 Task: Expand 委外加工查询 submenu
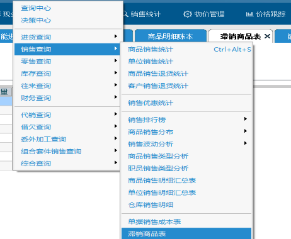click(68, 139)
